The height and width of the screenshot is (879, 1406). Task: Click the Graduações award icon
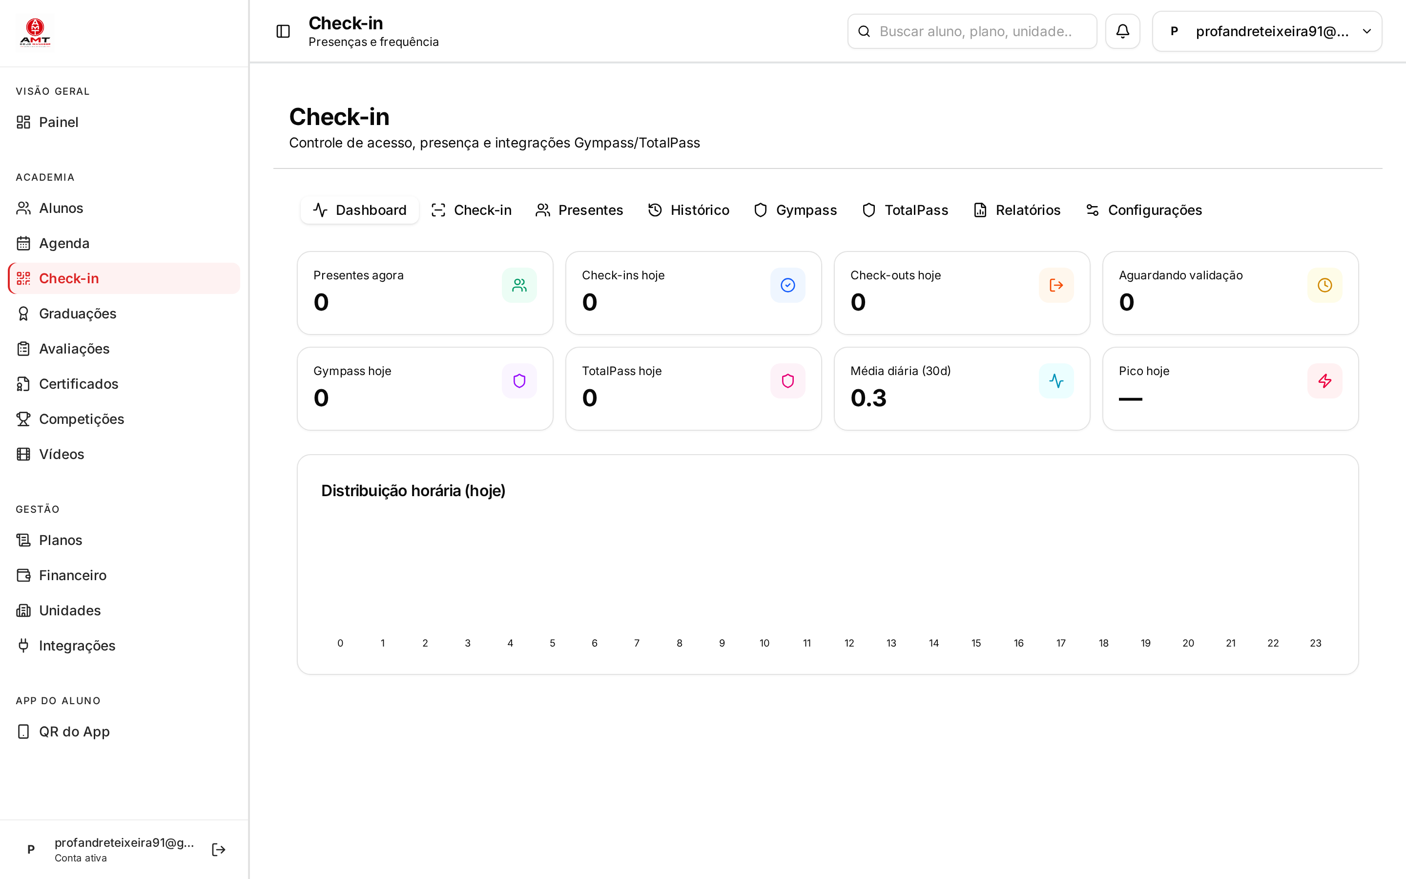click(x=23, y=314)
